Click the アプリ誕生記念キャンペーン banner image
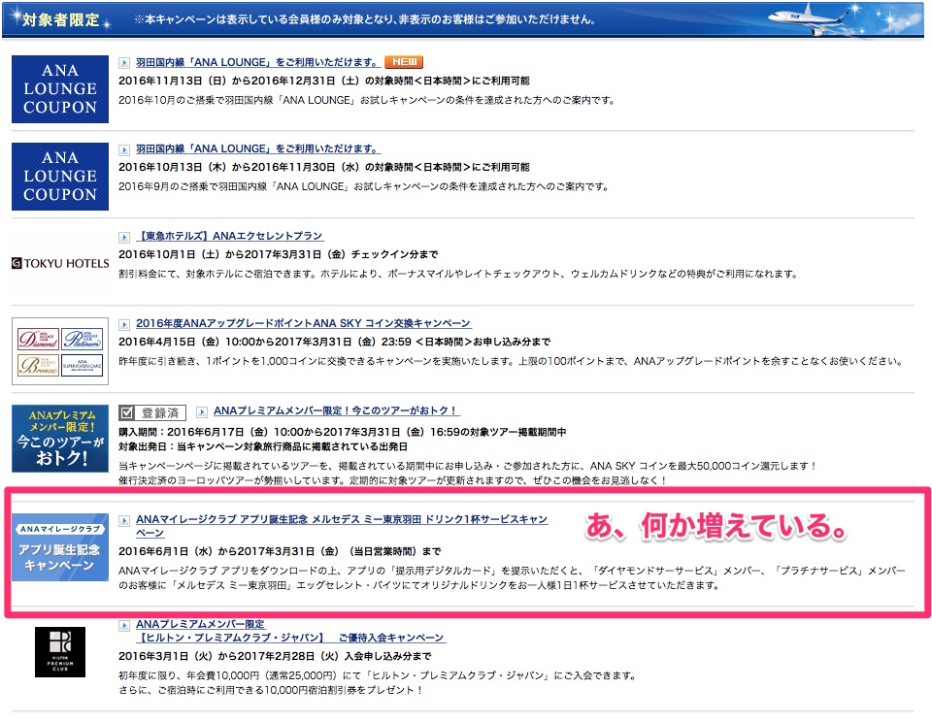Viewport: 932px width, 722px height. point(60,547)
